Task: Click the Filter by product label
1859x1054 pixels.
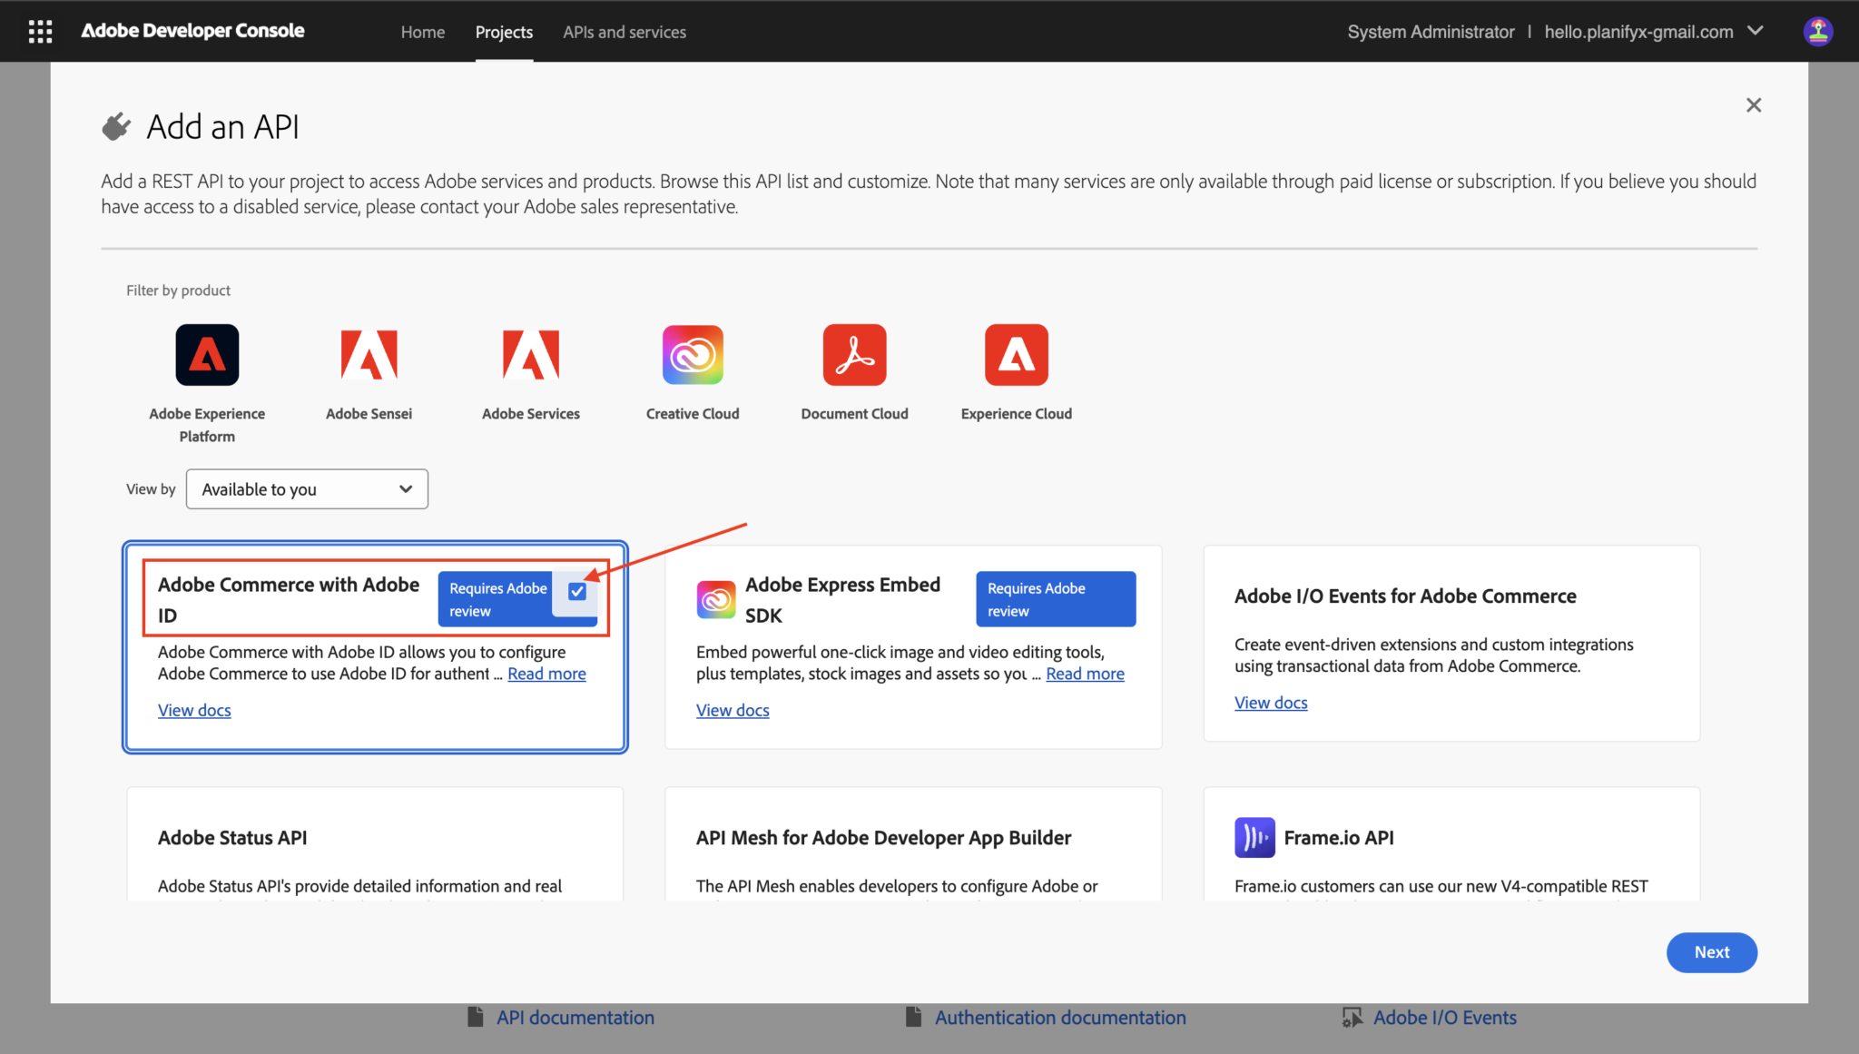Action: click(178, 291)
